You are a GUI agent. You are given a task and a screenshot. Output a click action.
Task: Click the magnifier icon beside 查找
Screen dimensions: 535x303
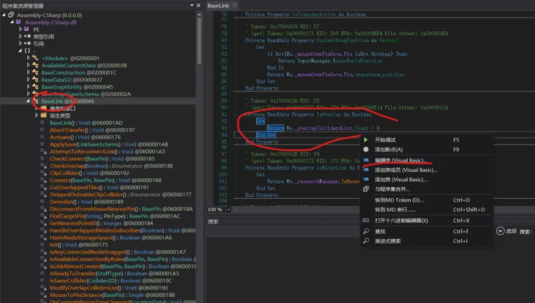point(366,231)
